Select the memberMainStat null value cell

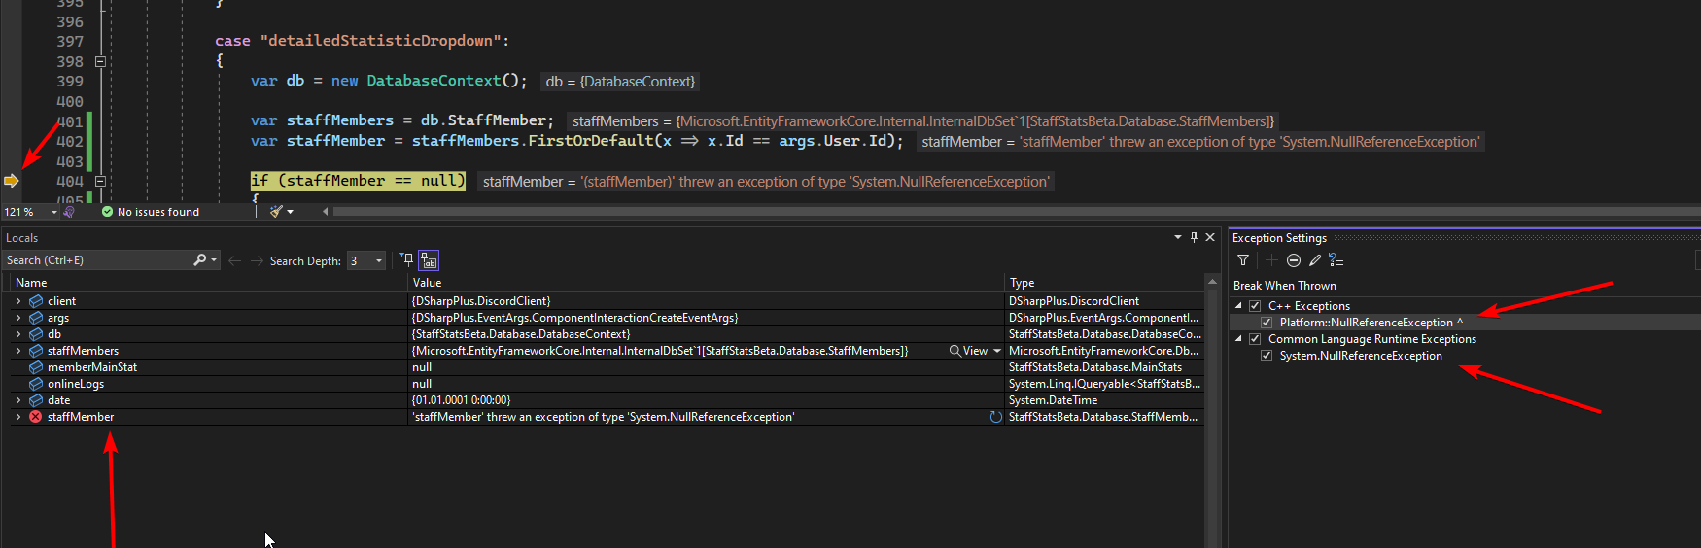[706, 367]
